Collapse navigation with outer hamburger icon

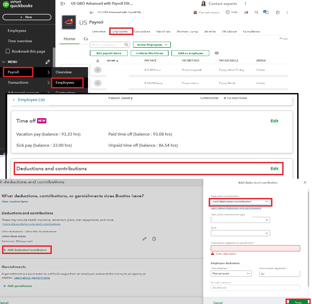(62, 4)
